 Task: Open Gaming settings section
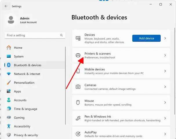point(35,118)
